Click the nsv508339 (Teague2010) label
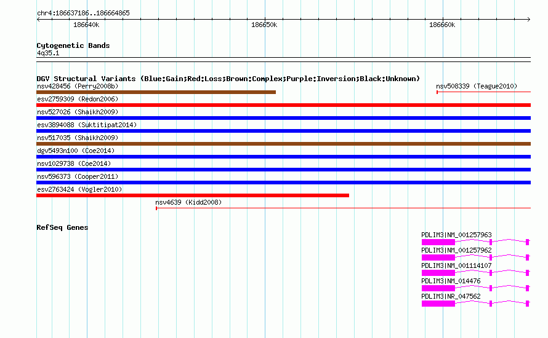Screen dimensions: 548x338 [477, 86]
